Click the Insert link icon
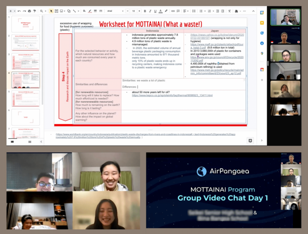The height and width of the screenshot is (234, 308). [173, 11]
